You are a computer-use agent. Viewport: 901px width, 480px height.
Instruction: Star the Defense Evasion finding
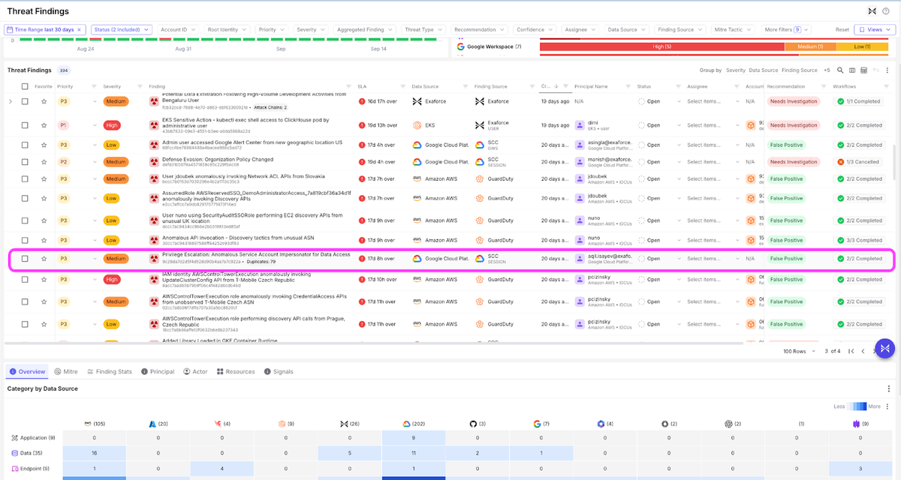44,162
